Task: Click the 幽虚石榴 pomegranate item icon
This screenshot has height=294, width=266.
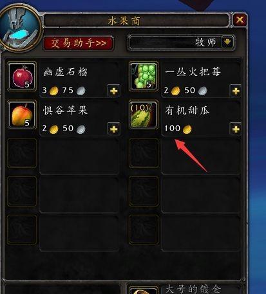Action: pyautogui.click(x=22, y=77)
